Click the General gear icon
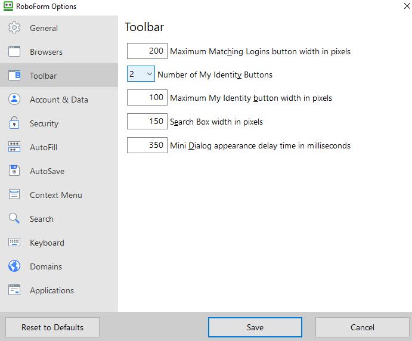This screenshot has height=341, width=412. coord(14,28)
